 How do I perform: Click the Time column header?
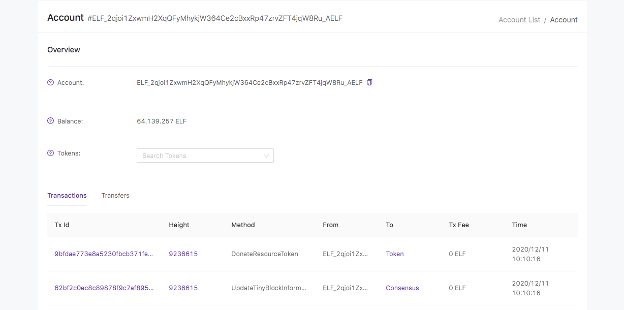pos(519,225)
